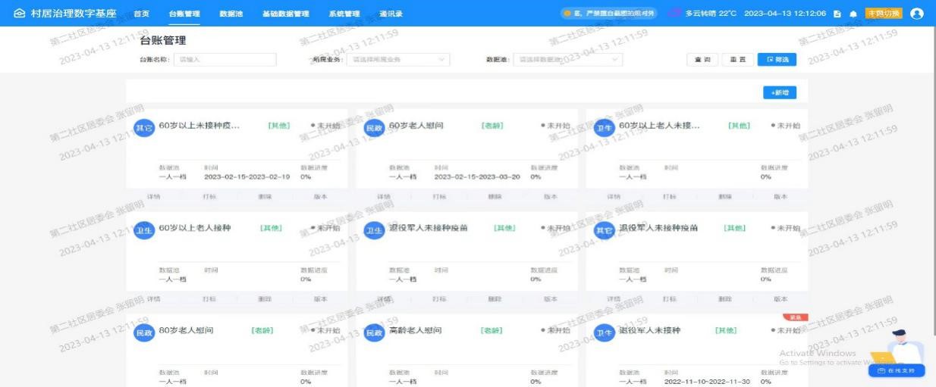Expand the 所属业务 dropdown
The image size is (936, 387).
tap(397, 60)
